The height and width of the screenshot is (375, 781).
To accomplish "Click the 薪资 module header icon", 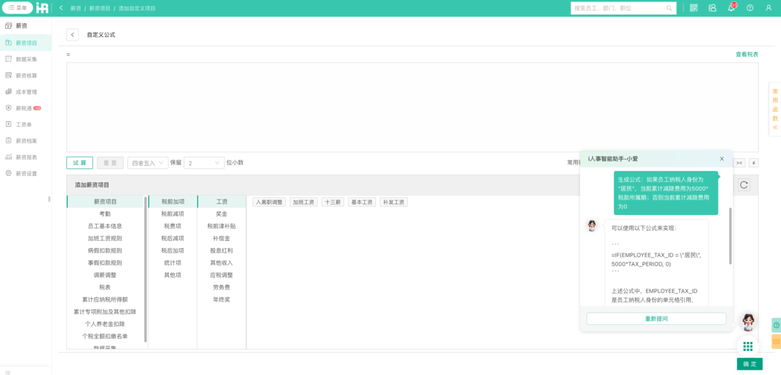I will point(8,26).
